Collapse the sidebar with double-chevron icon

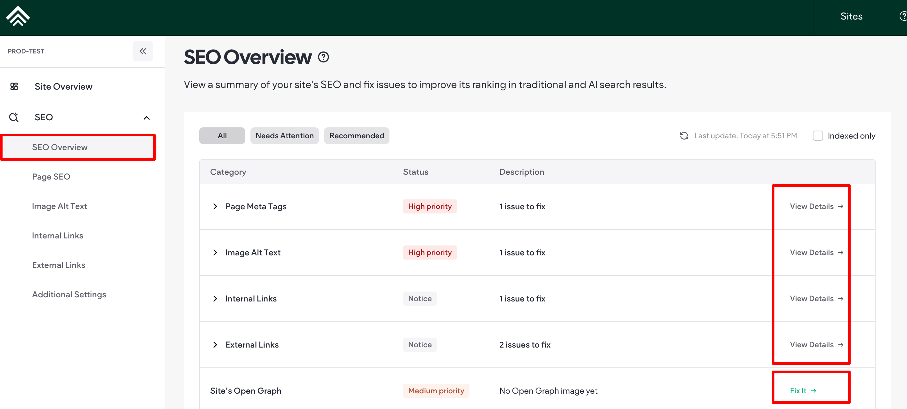pyautogui.click(x=143, y=52)
